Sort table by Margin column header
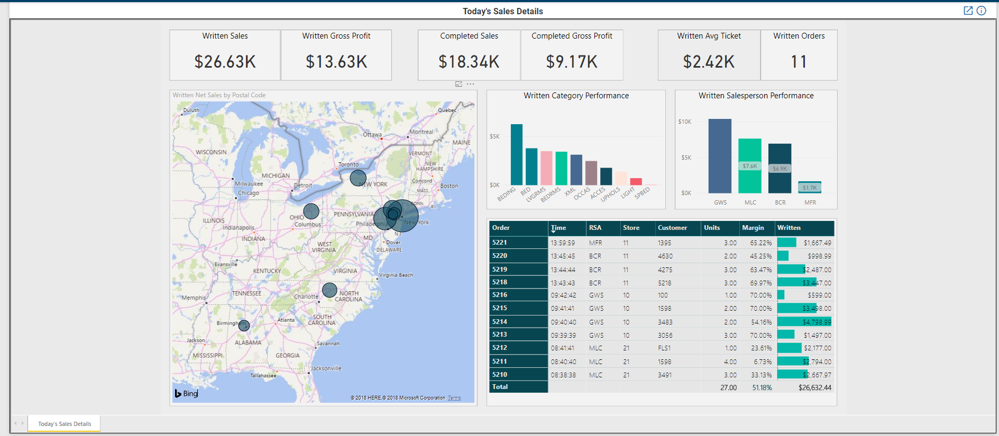The width and height of the screenshot is (999, 436). click(x=753, y=228)
